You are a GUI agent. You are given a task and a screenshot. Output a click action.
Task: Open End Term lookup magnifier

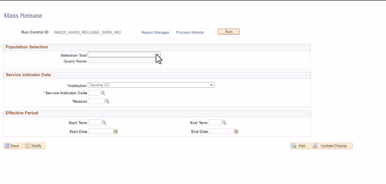[224, 123]
